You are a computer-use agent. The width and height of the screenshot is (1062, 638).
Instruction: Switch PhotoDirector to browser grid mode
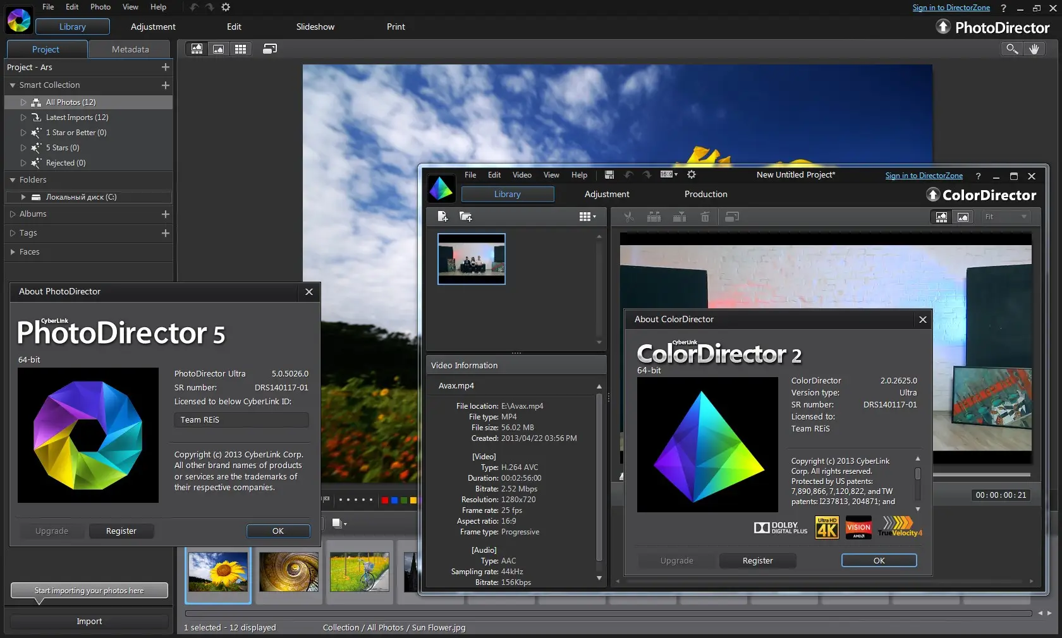click(240, 49)
